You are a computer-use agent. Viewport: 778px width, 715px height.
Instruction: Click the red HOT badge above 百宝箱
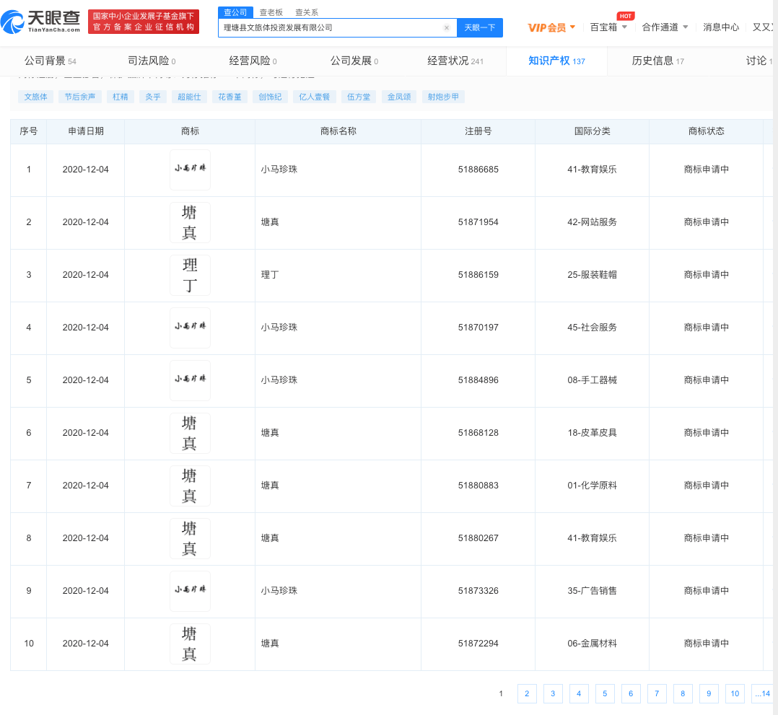625,16
